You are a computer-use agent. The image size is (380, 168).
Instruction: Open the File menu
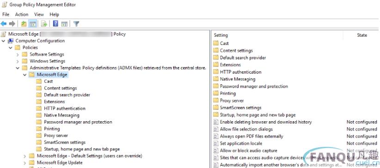[6, 14]
